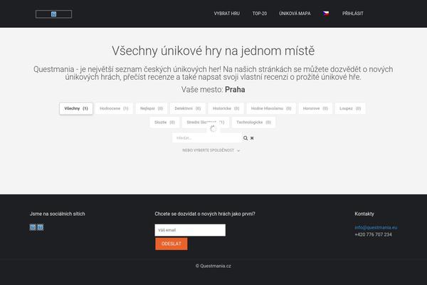The height and width of the screenshot is (285, 427).
Task: Click the Jsme na sociálních sítích heading
Action: [57, 214]
